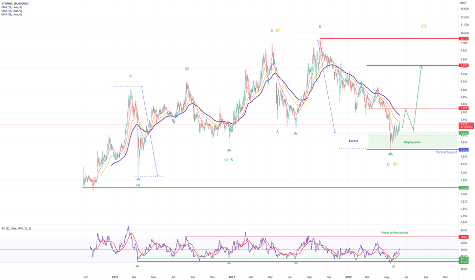Click the Oct label on time axis

point(86,277)
